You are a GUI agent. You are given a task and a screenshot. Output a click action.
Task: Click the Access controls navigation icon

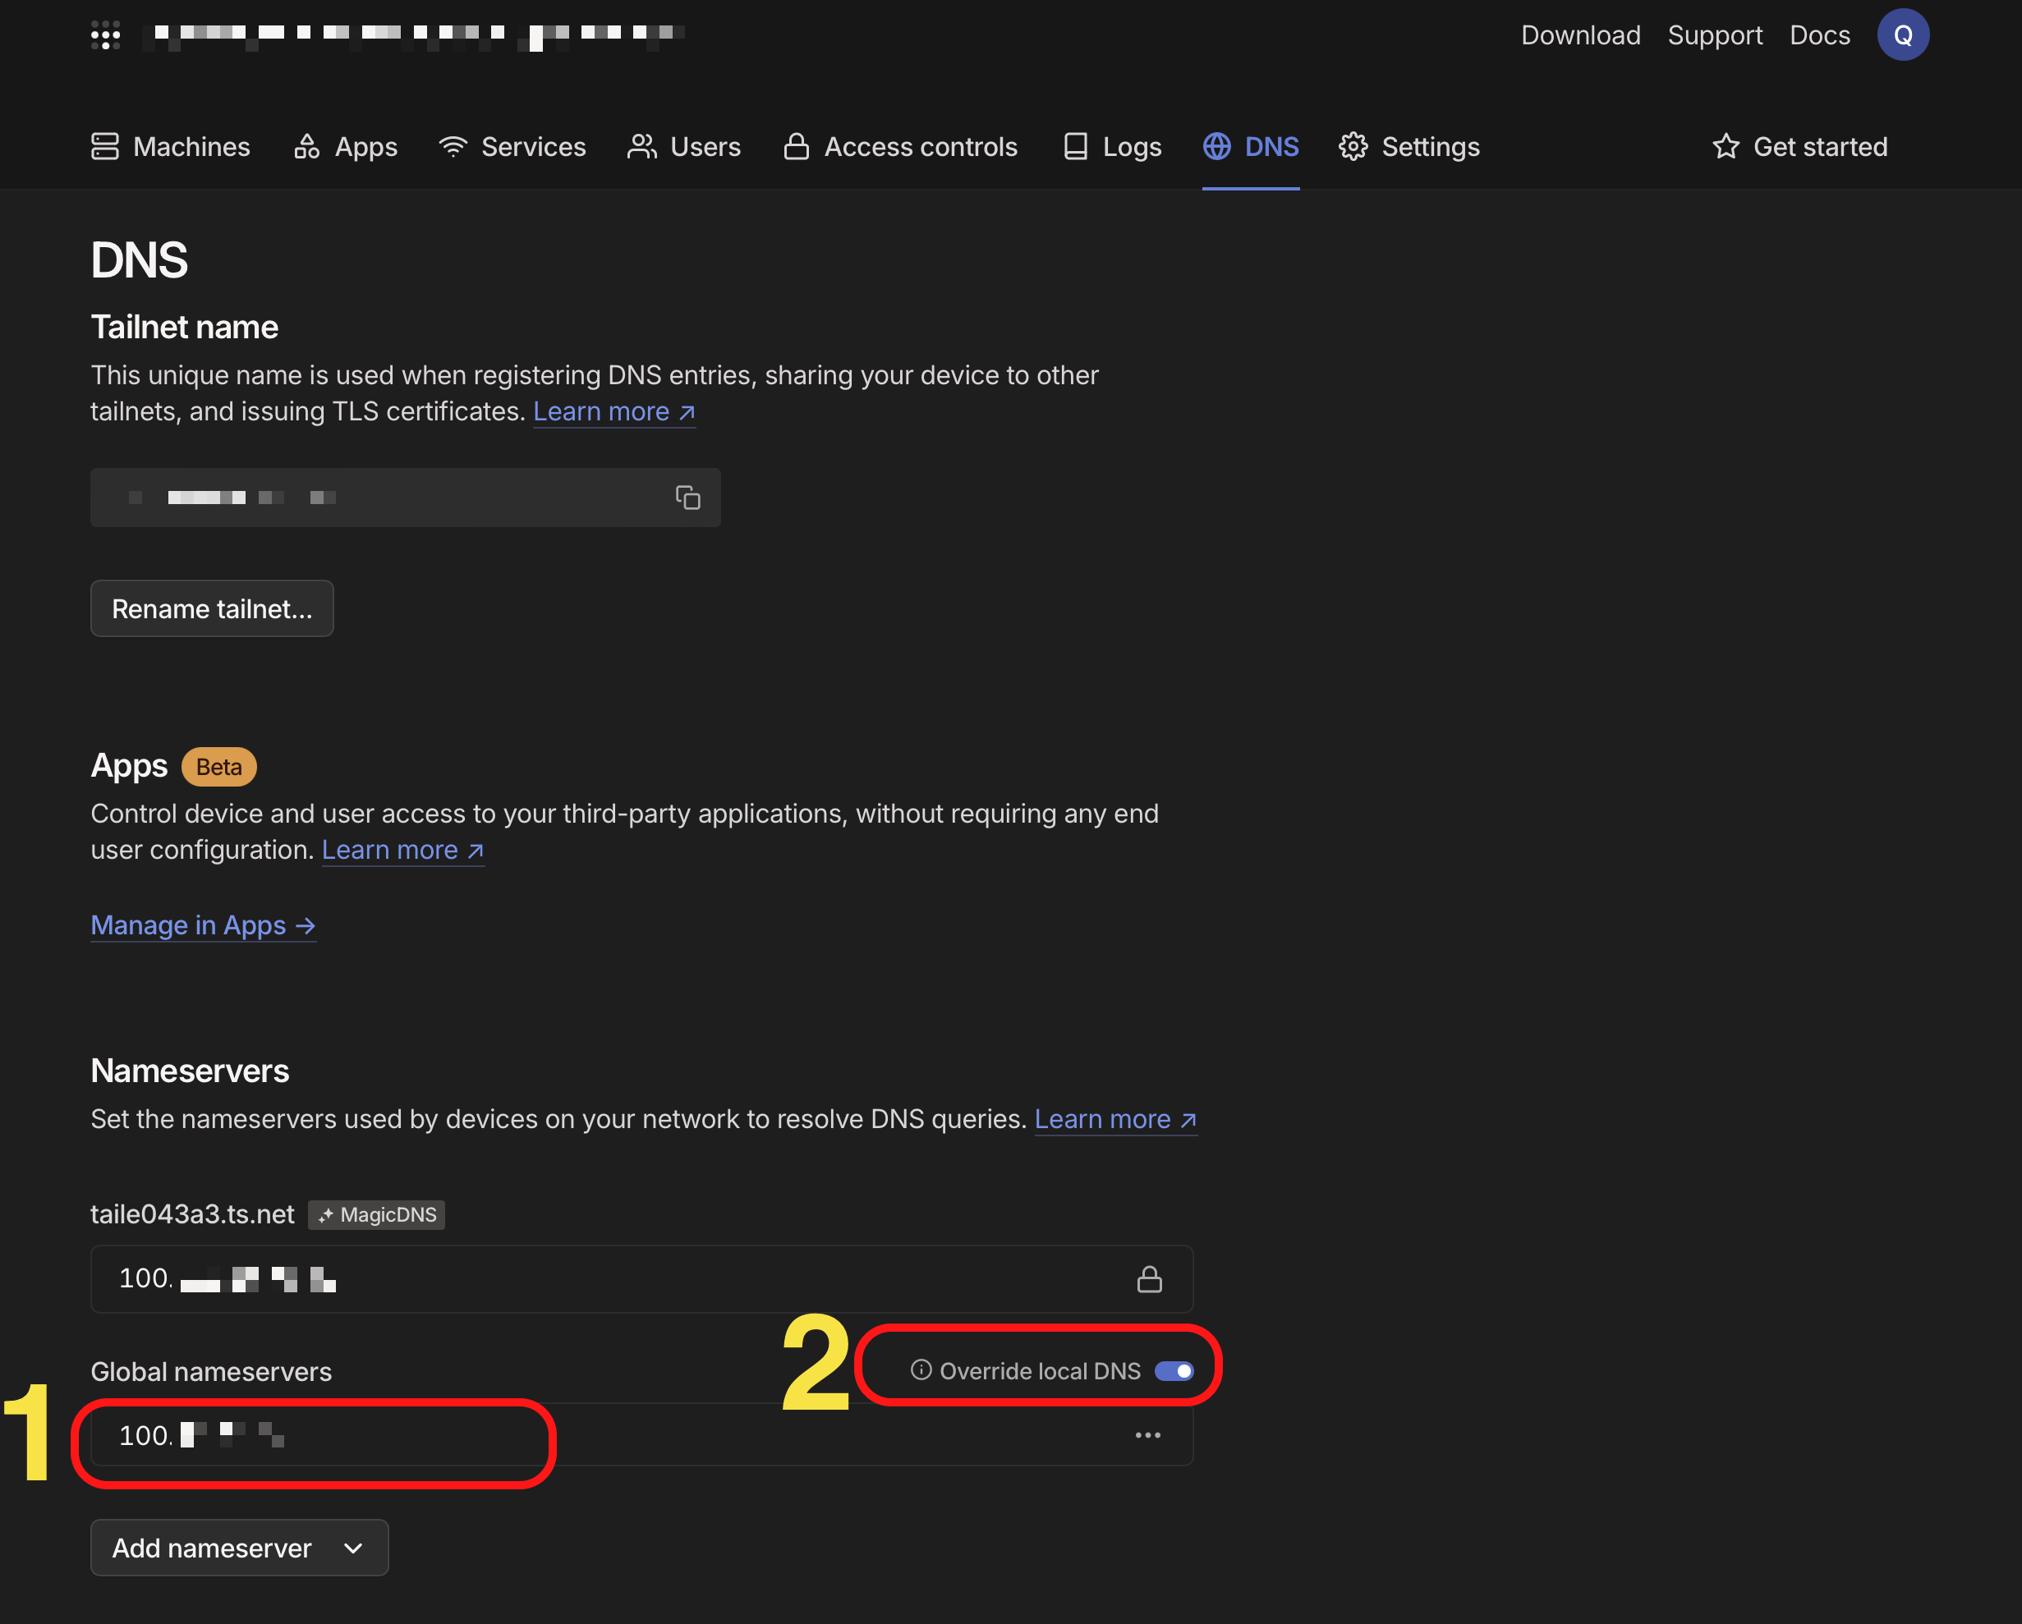tap(797, 146)
